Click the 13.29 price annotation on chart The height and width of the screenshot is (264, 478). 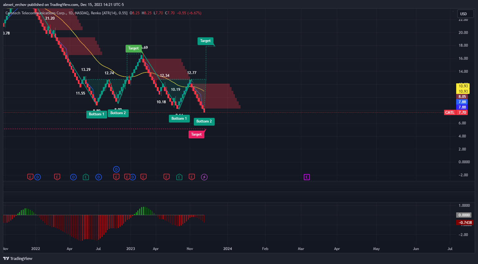86,70
